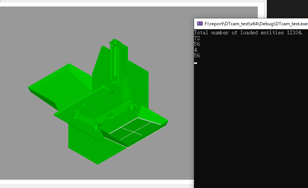This screenshot has width=308, height=188.
Task: Select the console output value 4
Action: coord(196,50)
